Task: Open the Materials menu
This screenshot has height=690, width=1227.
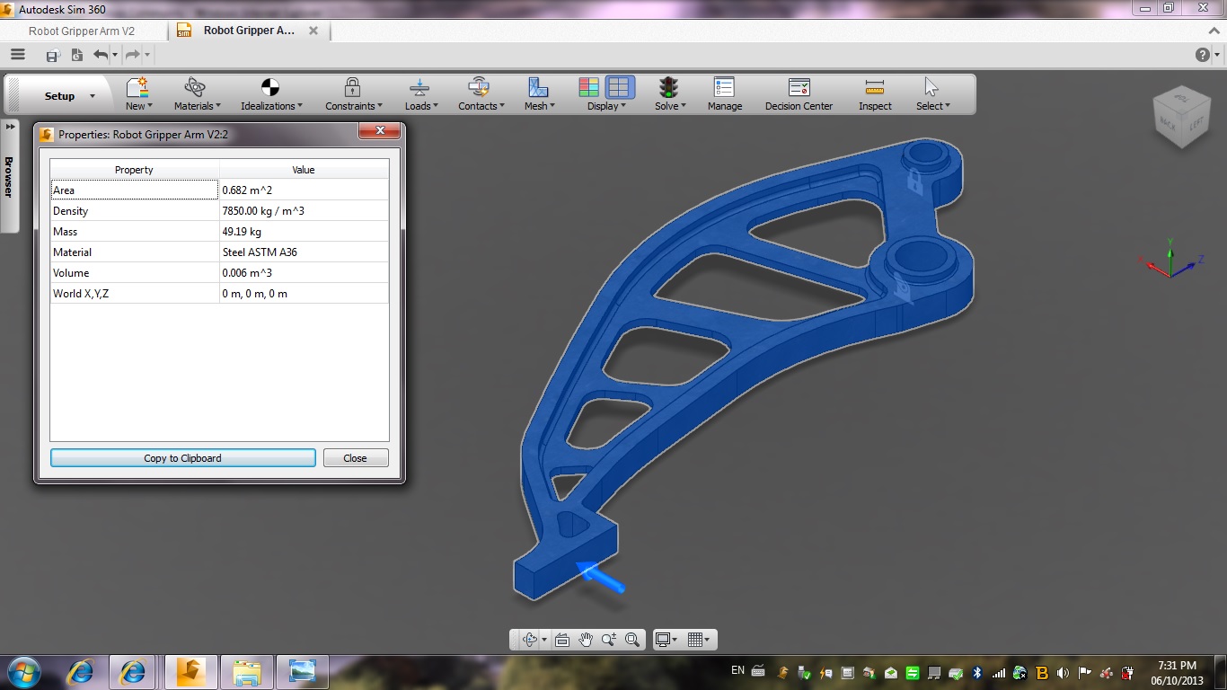Action: [197, 94]
